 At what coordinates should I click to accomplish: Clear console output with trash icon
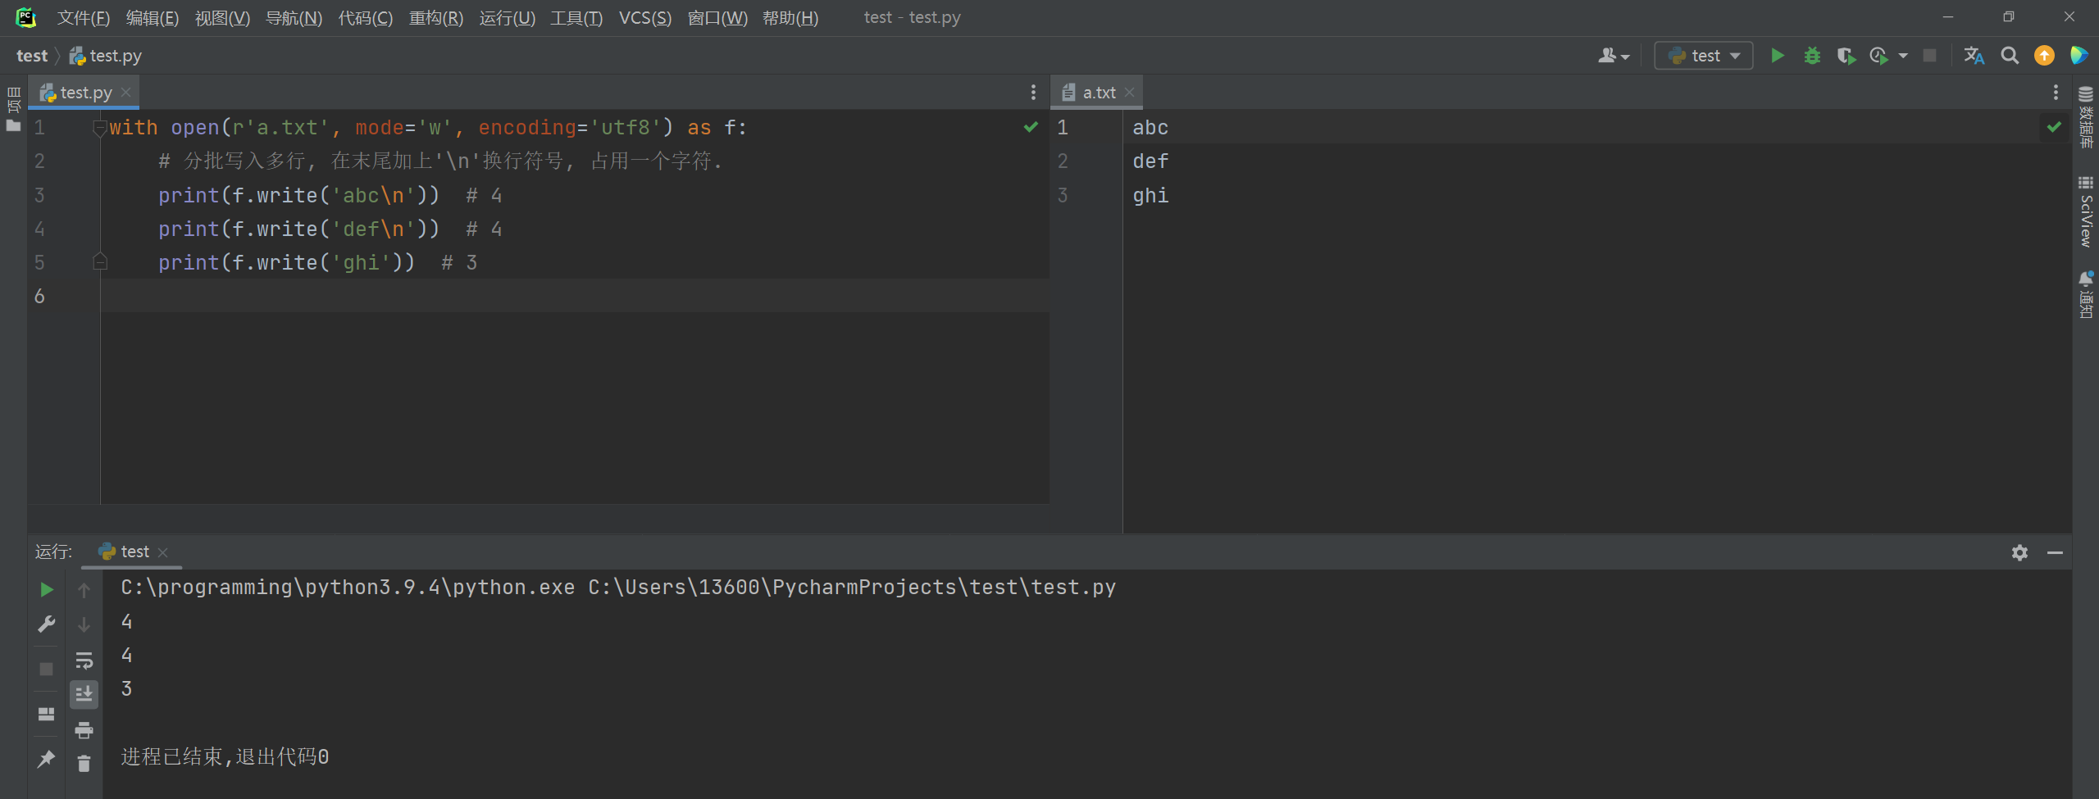click(x=84, y=764)
